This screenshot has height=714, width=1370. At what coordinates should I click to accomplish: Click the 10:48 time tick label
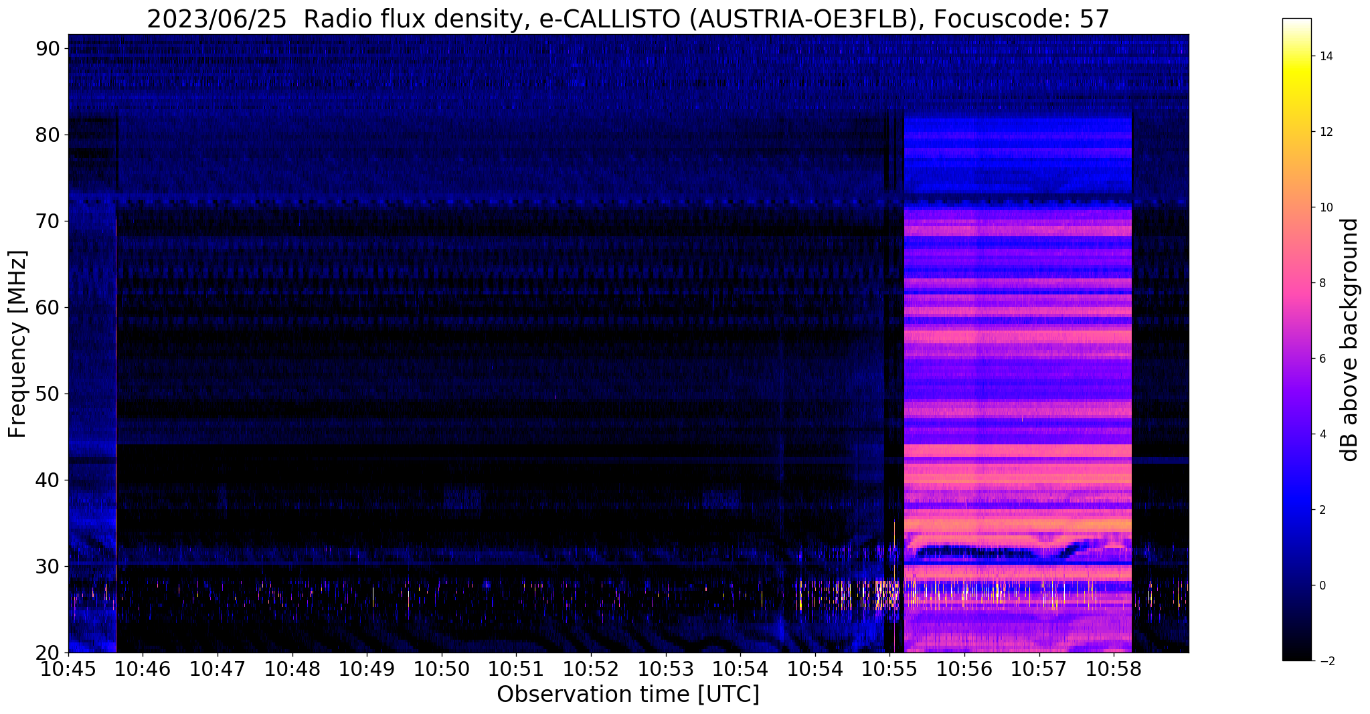click(292, 668)
